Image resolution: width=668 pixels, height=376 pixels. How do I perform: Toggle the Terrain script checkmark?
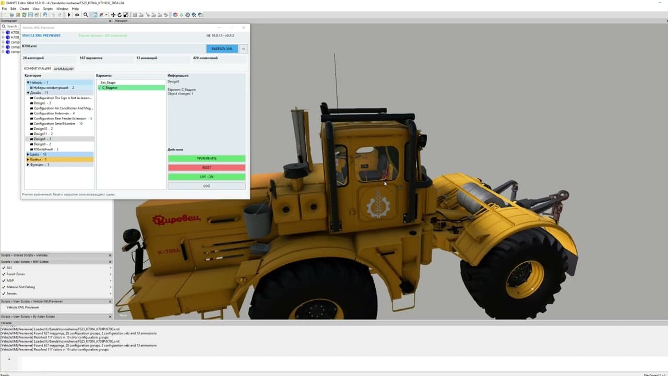point(3,293)
